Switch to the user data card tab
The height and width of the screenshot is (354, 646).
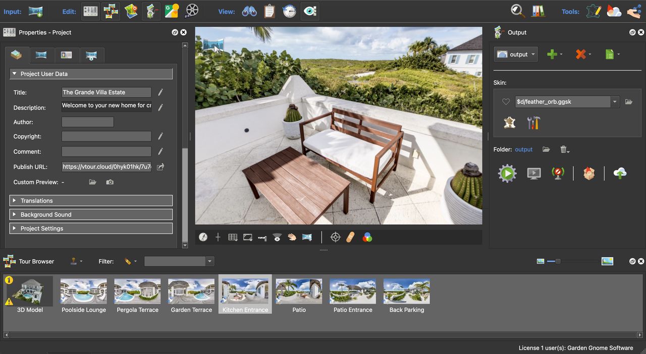[x=66, y=55]
